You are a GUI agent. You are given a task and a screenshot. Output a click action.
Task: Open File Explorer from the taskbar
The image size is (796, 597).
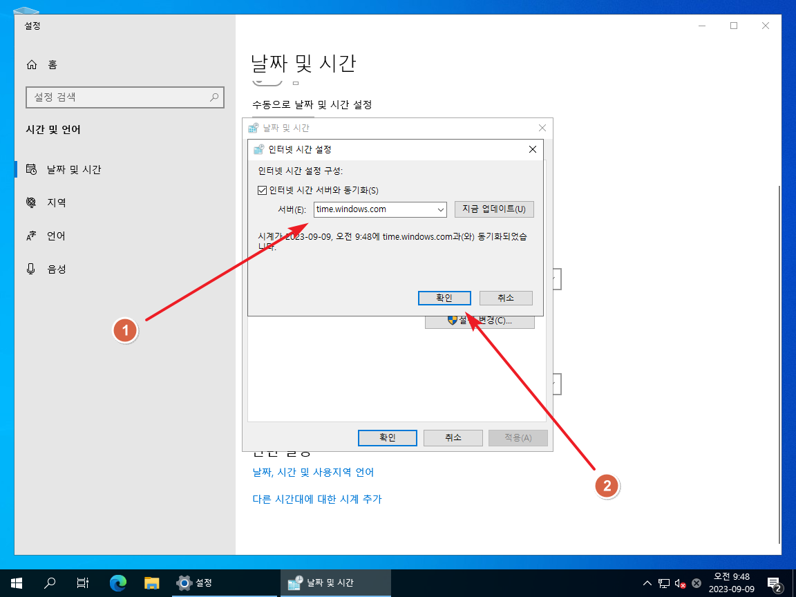(151, 582)
